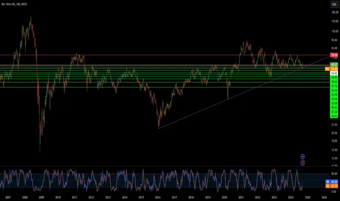Click the purple sparkle event icon
Image resolution: width=340 pixels, height=201 pixels.
point(302,156)
